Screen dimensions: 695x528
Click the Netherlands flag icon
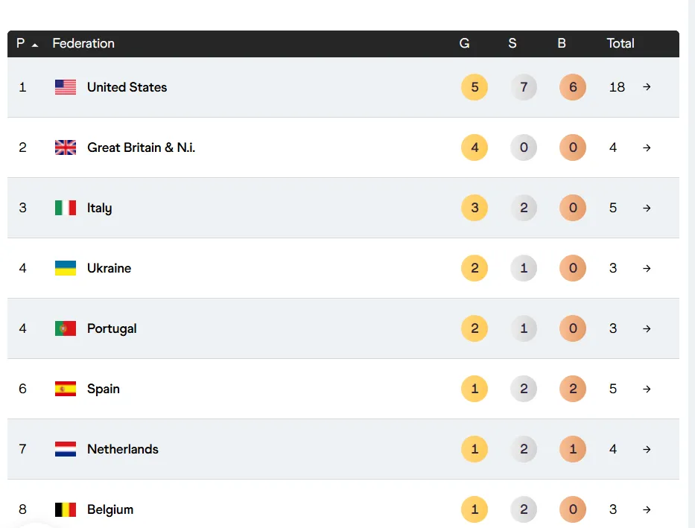[x=66, y=449]
